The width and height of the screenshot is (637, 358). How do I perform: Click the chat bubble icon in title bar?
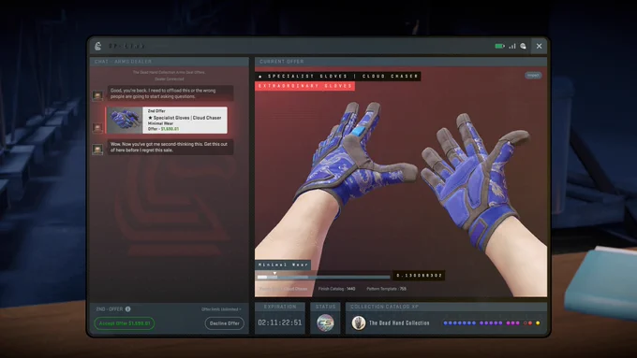(524, 46)
